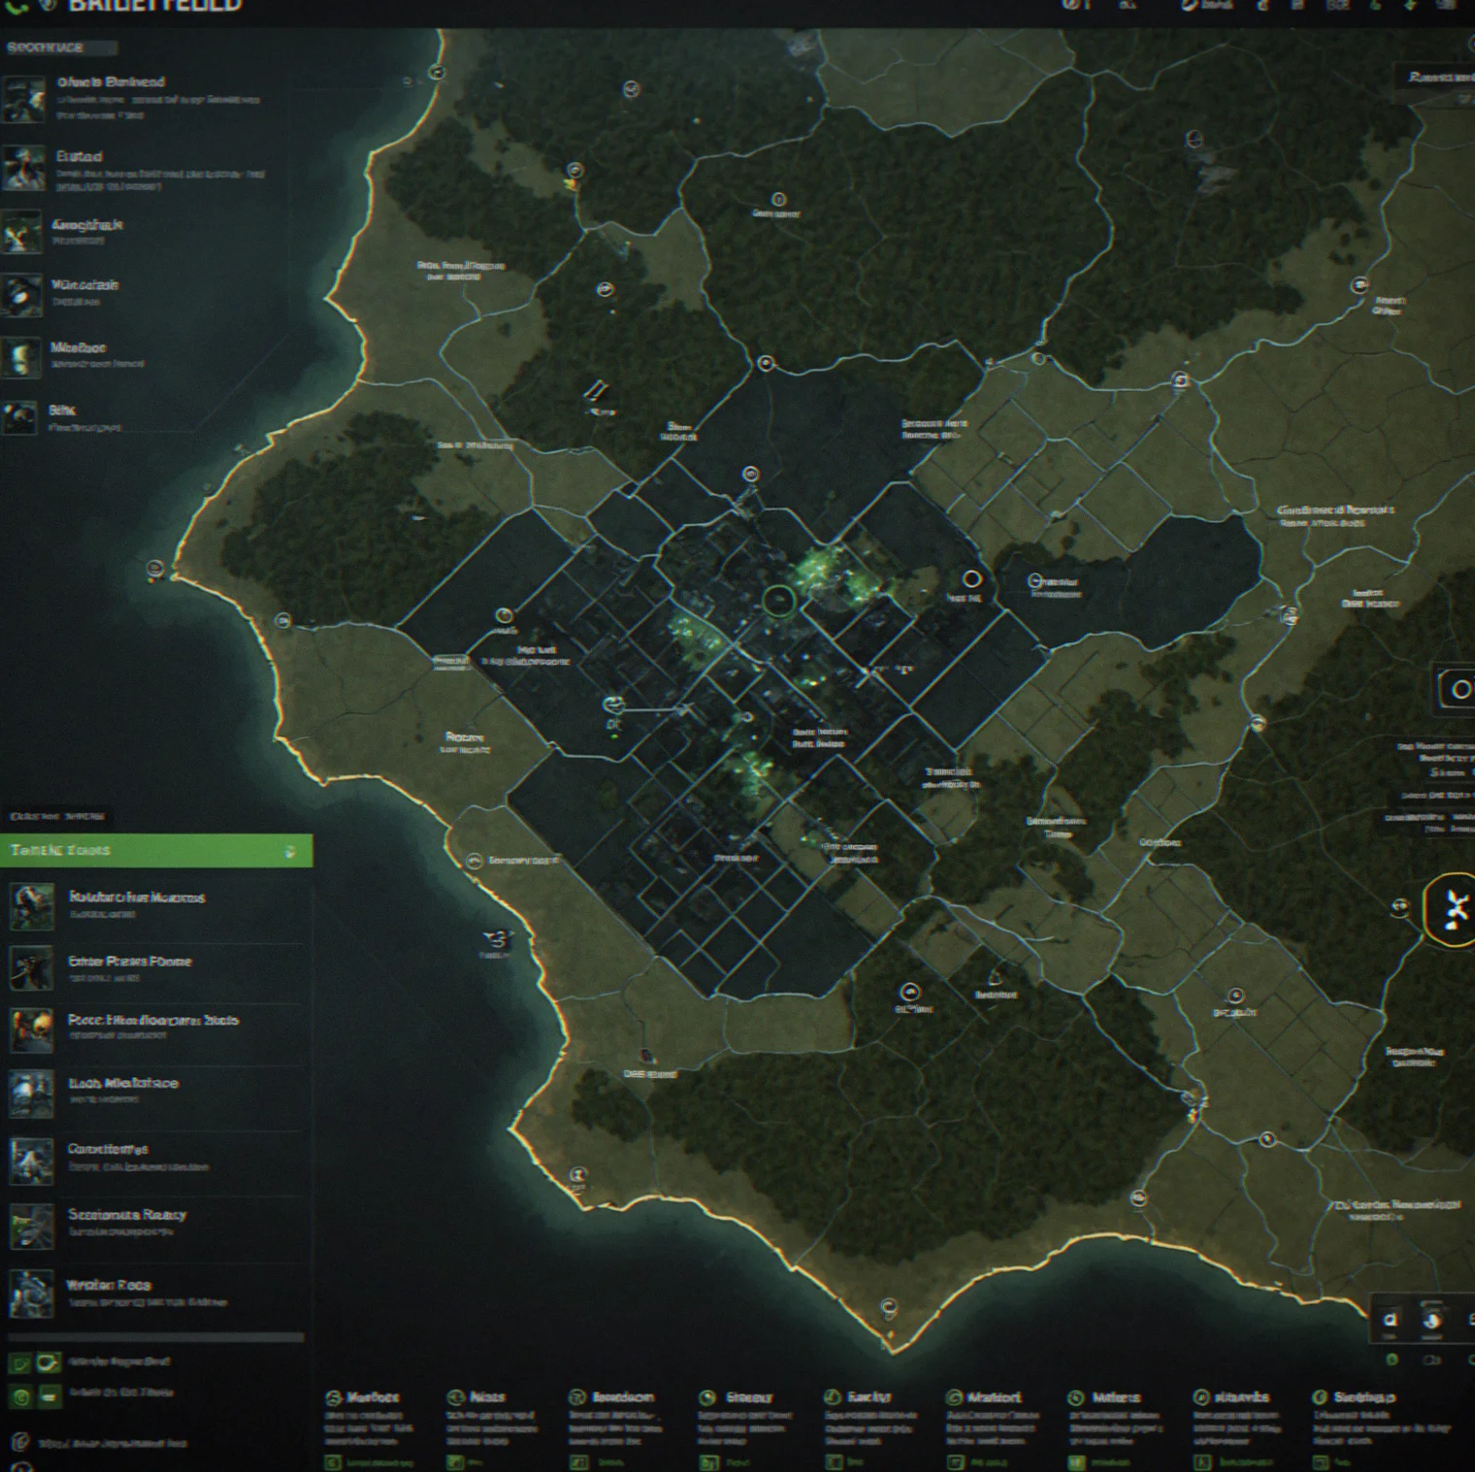Screen dimensions: 1475x1472
Task: Select the fifth portrait in the upper roster list
Action: click(20, 357)
